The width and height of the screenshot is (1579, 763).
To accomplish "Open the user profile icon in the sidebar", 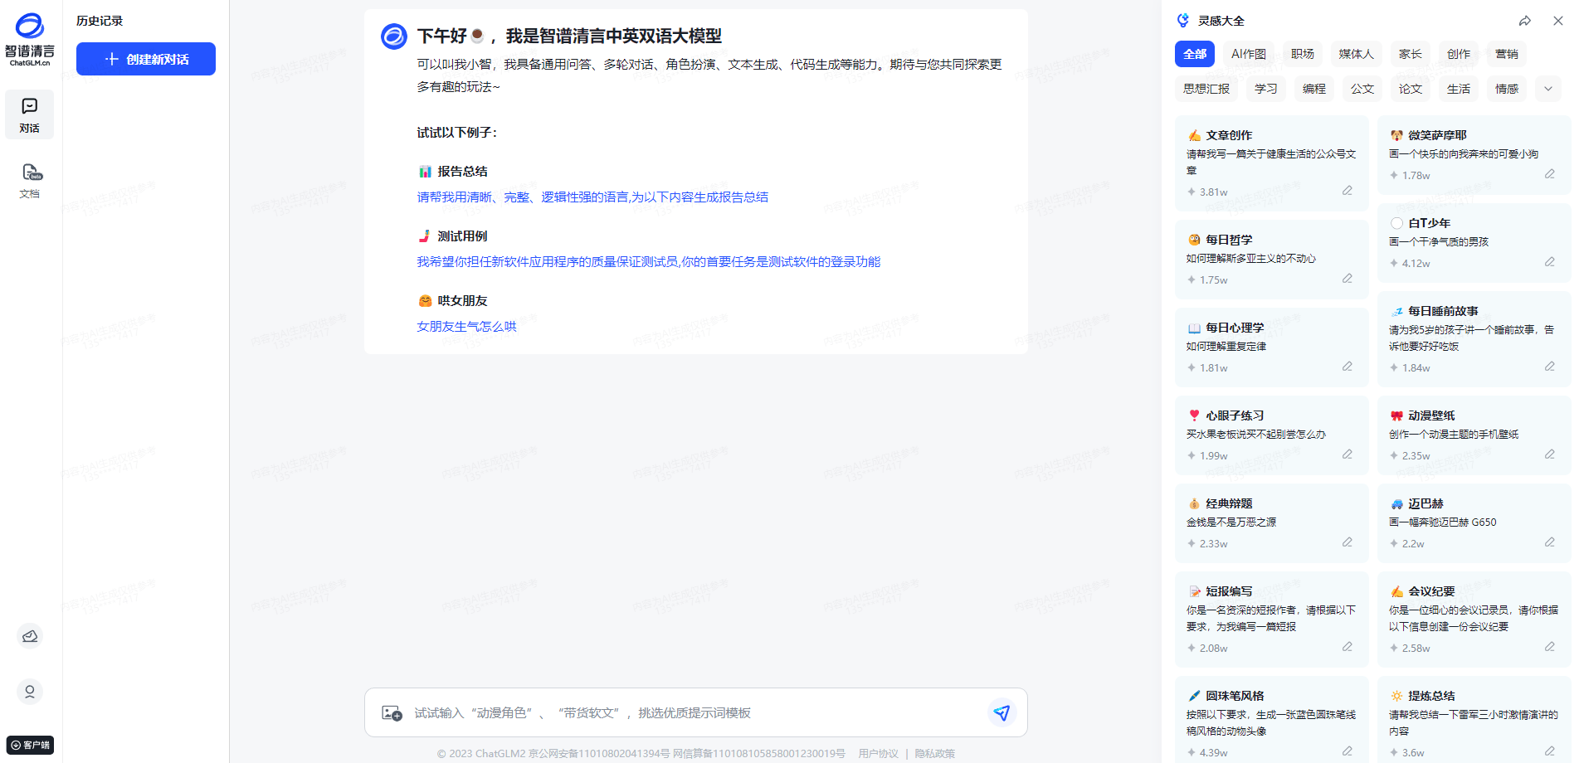I will tap(29, 691).
